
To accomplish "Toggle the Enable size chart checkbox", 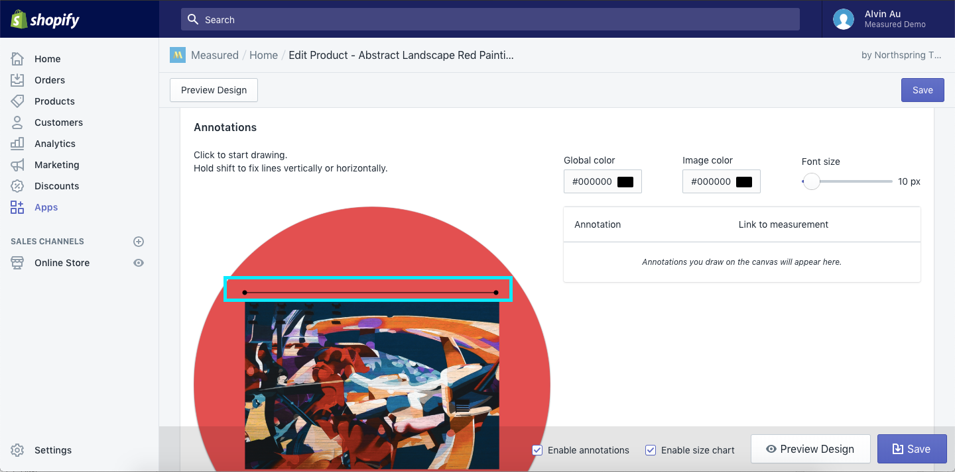I will click(x=651, y=450).
